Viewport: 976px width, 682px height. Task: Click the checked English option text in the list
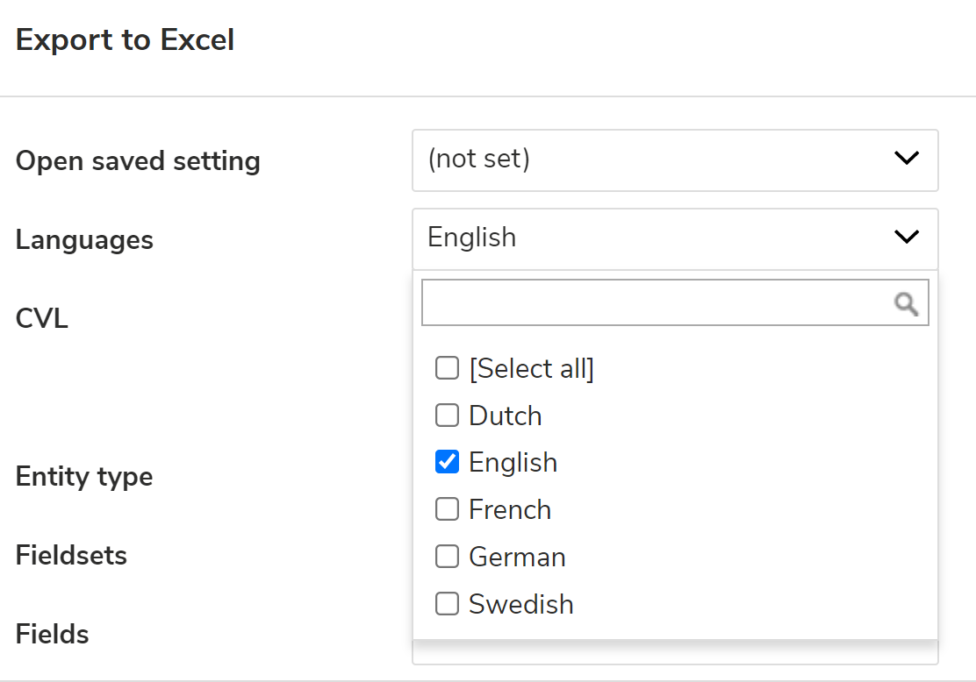click(513, 463)
